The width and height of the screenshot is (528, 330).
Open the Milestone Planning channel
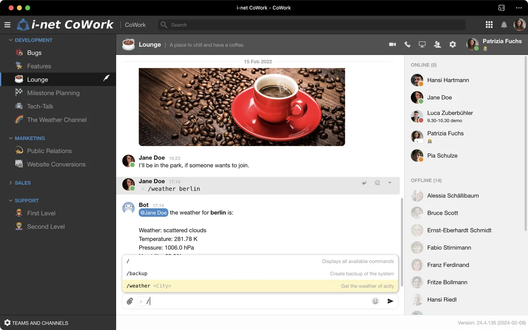click(53, 93)
